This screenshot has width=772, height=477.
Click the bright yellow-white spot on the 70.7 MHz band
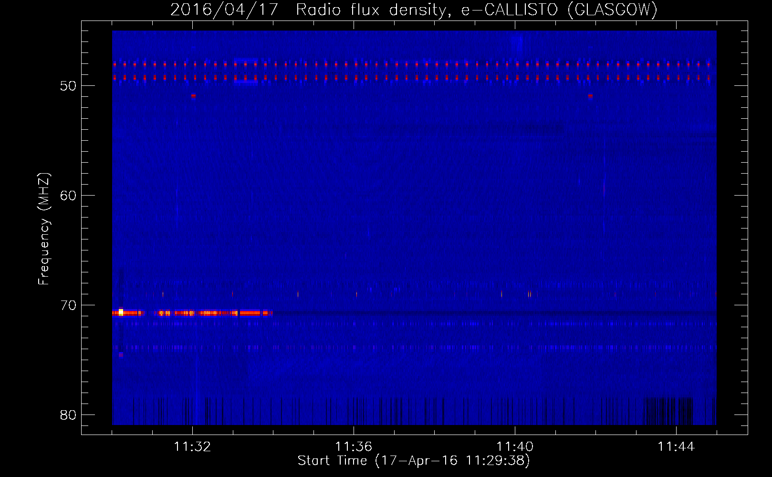point(121,312)
